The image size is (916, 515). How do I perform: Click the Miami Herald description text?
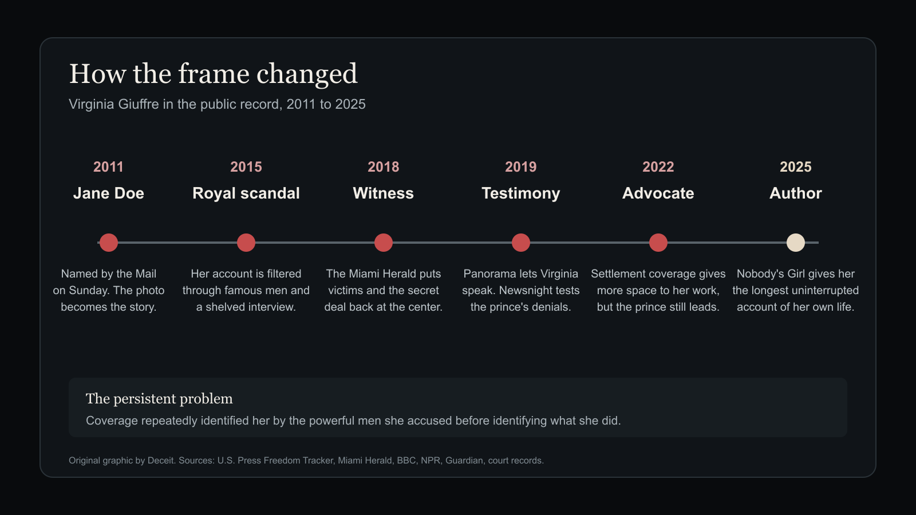point(384,291)
